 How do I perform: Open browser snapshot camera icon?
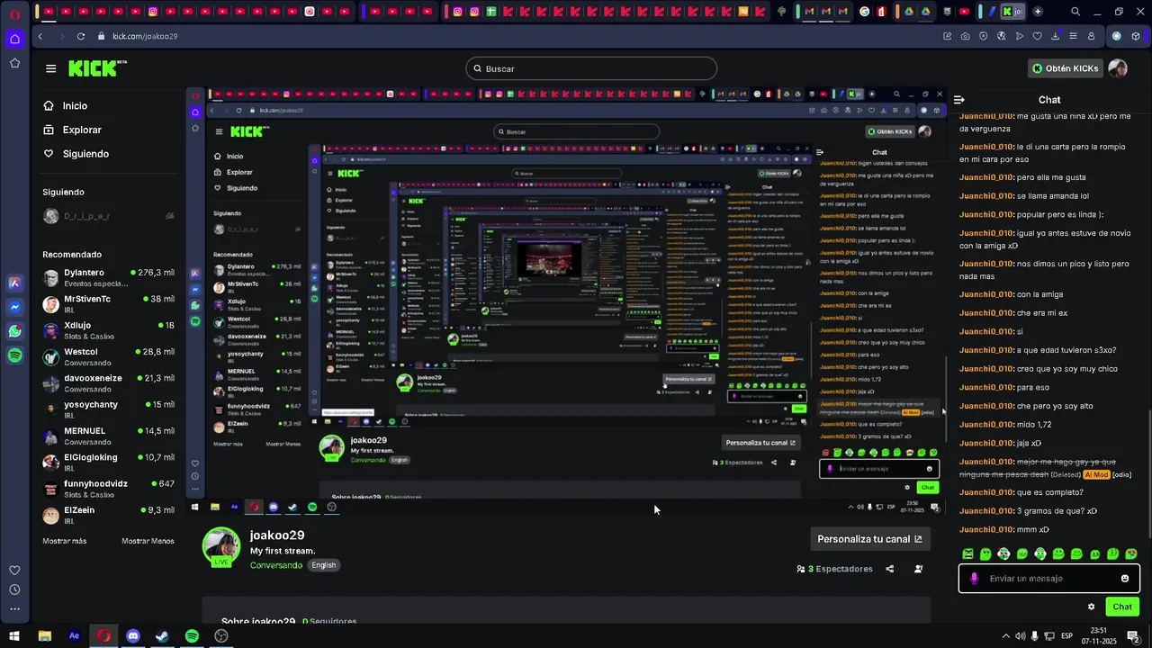click(965, 36)
